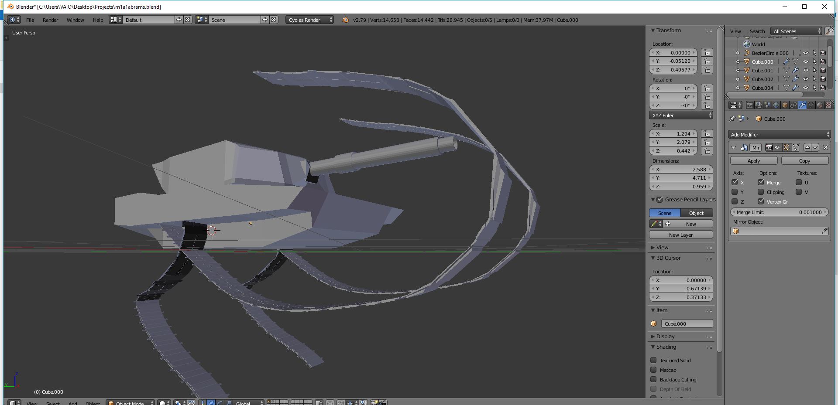
Task: Open the Material properties tab sphere icon
Action: point(820,105)
